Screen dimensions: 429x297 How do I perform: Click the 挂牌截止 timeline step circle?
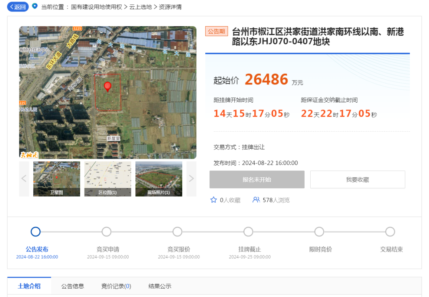click(x=248, y=232)
